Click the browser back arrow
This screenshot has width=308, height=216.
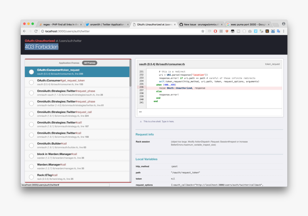pos(24,31)
